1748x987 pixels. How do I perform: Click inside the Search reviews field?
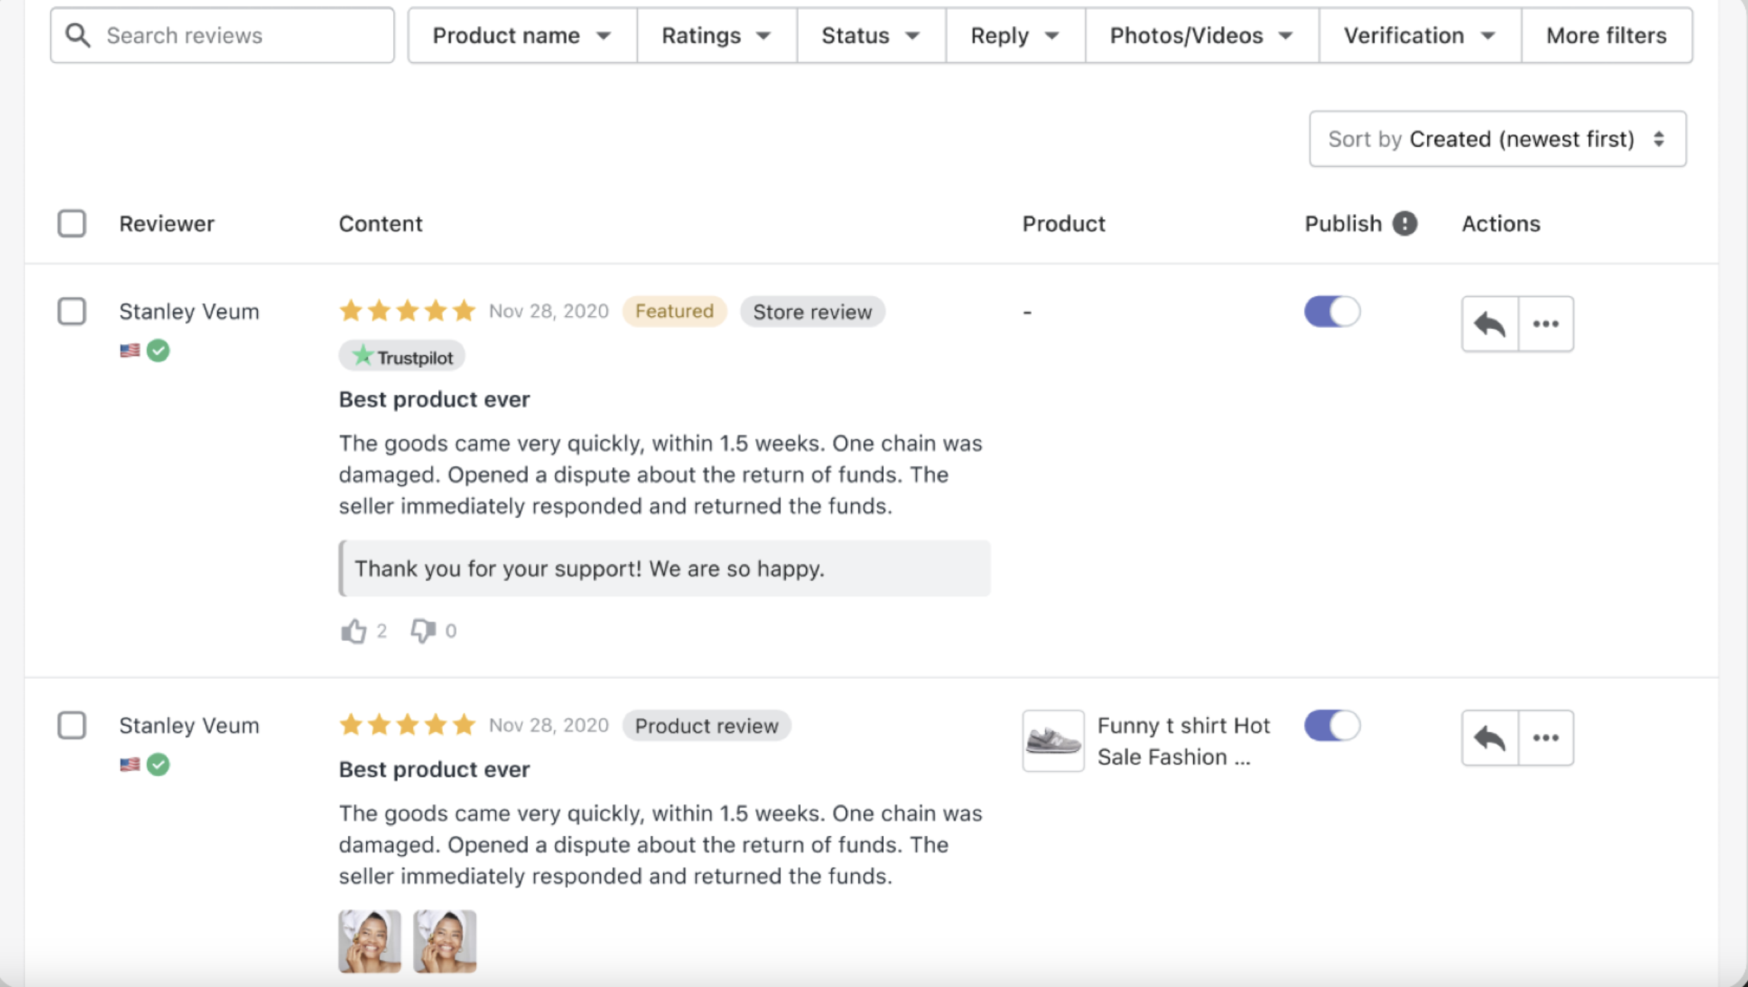[x=203, y=35]
